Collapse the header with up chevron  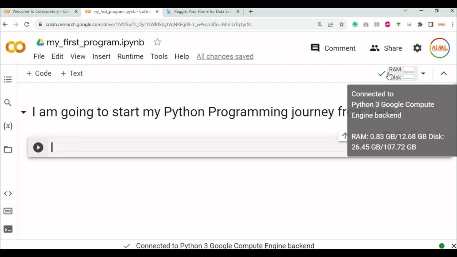(444, 74)
